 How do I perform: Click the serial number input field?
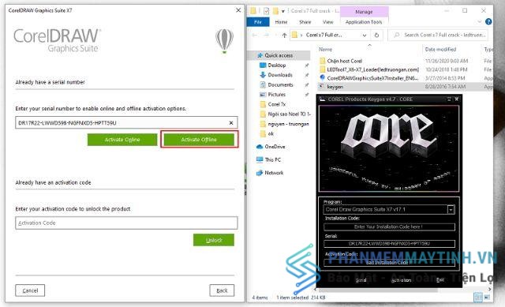pyautogui.click(x=126, y=123)
